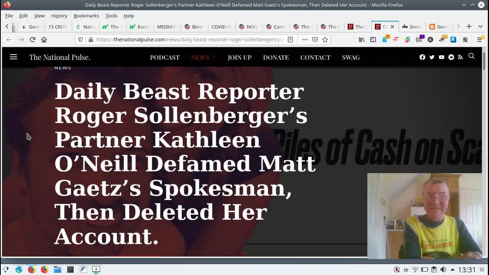This screenshot has width=489, height=275.
Task: Click the DONATE link
Action: (x=276, y=57)
